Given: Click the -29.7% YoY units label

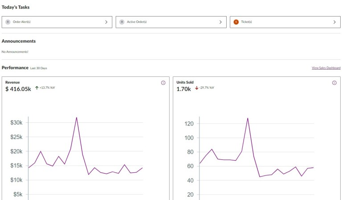Looking at the screenshot, I should 207,88.
